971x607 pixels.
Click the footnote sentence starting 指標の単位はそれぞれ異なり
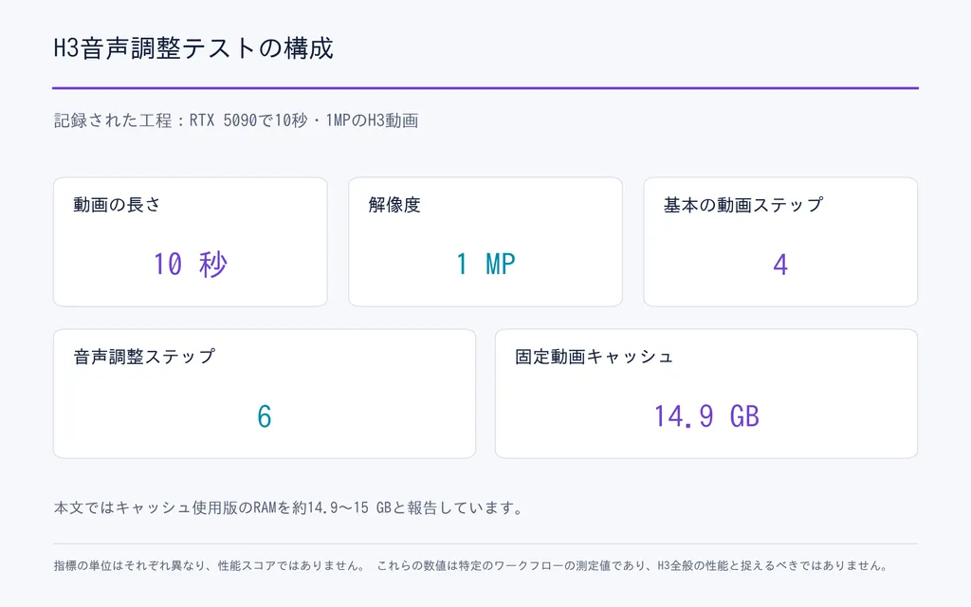pos(210,565)
